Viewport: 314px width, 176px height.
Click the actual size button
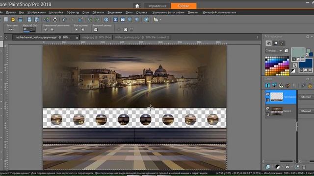(x=96, y=29)
